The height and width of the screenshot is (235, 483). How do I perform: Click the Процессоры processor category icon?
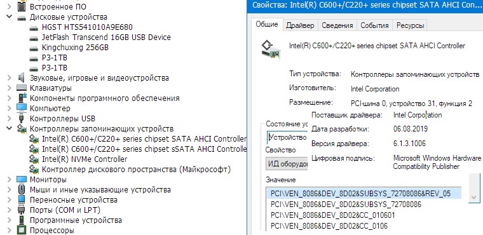point(22,230)
